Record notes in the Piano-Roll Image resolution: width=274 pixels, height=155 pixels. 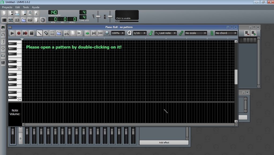[x=18, y=33]
